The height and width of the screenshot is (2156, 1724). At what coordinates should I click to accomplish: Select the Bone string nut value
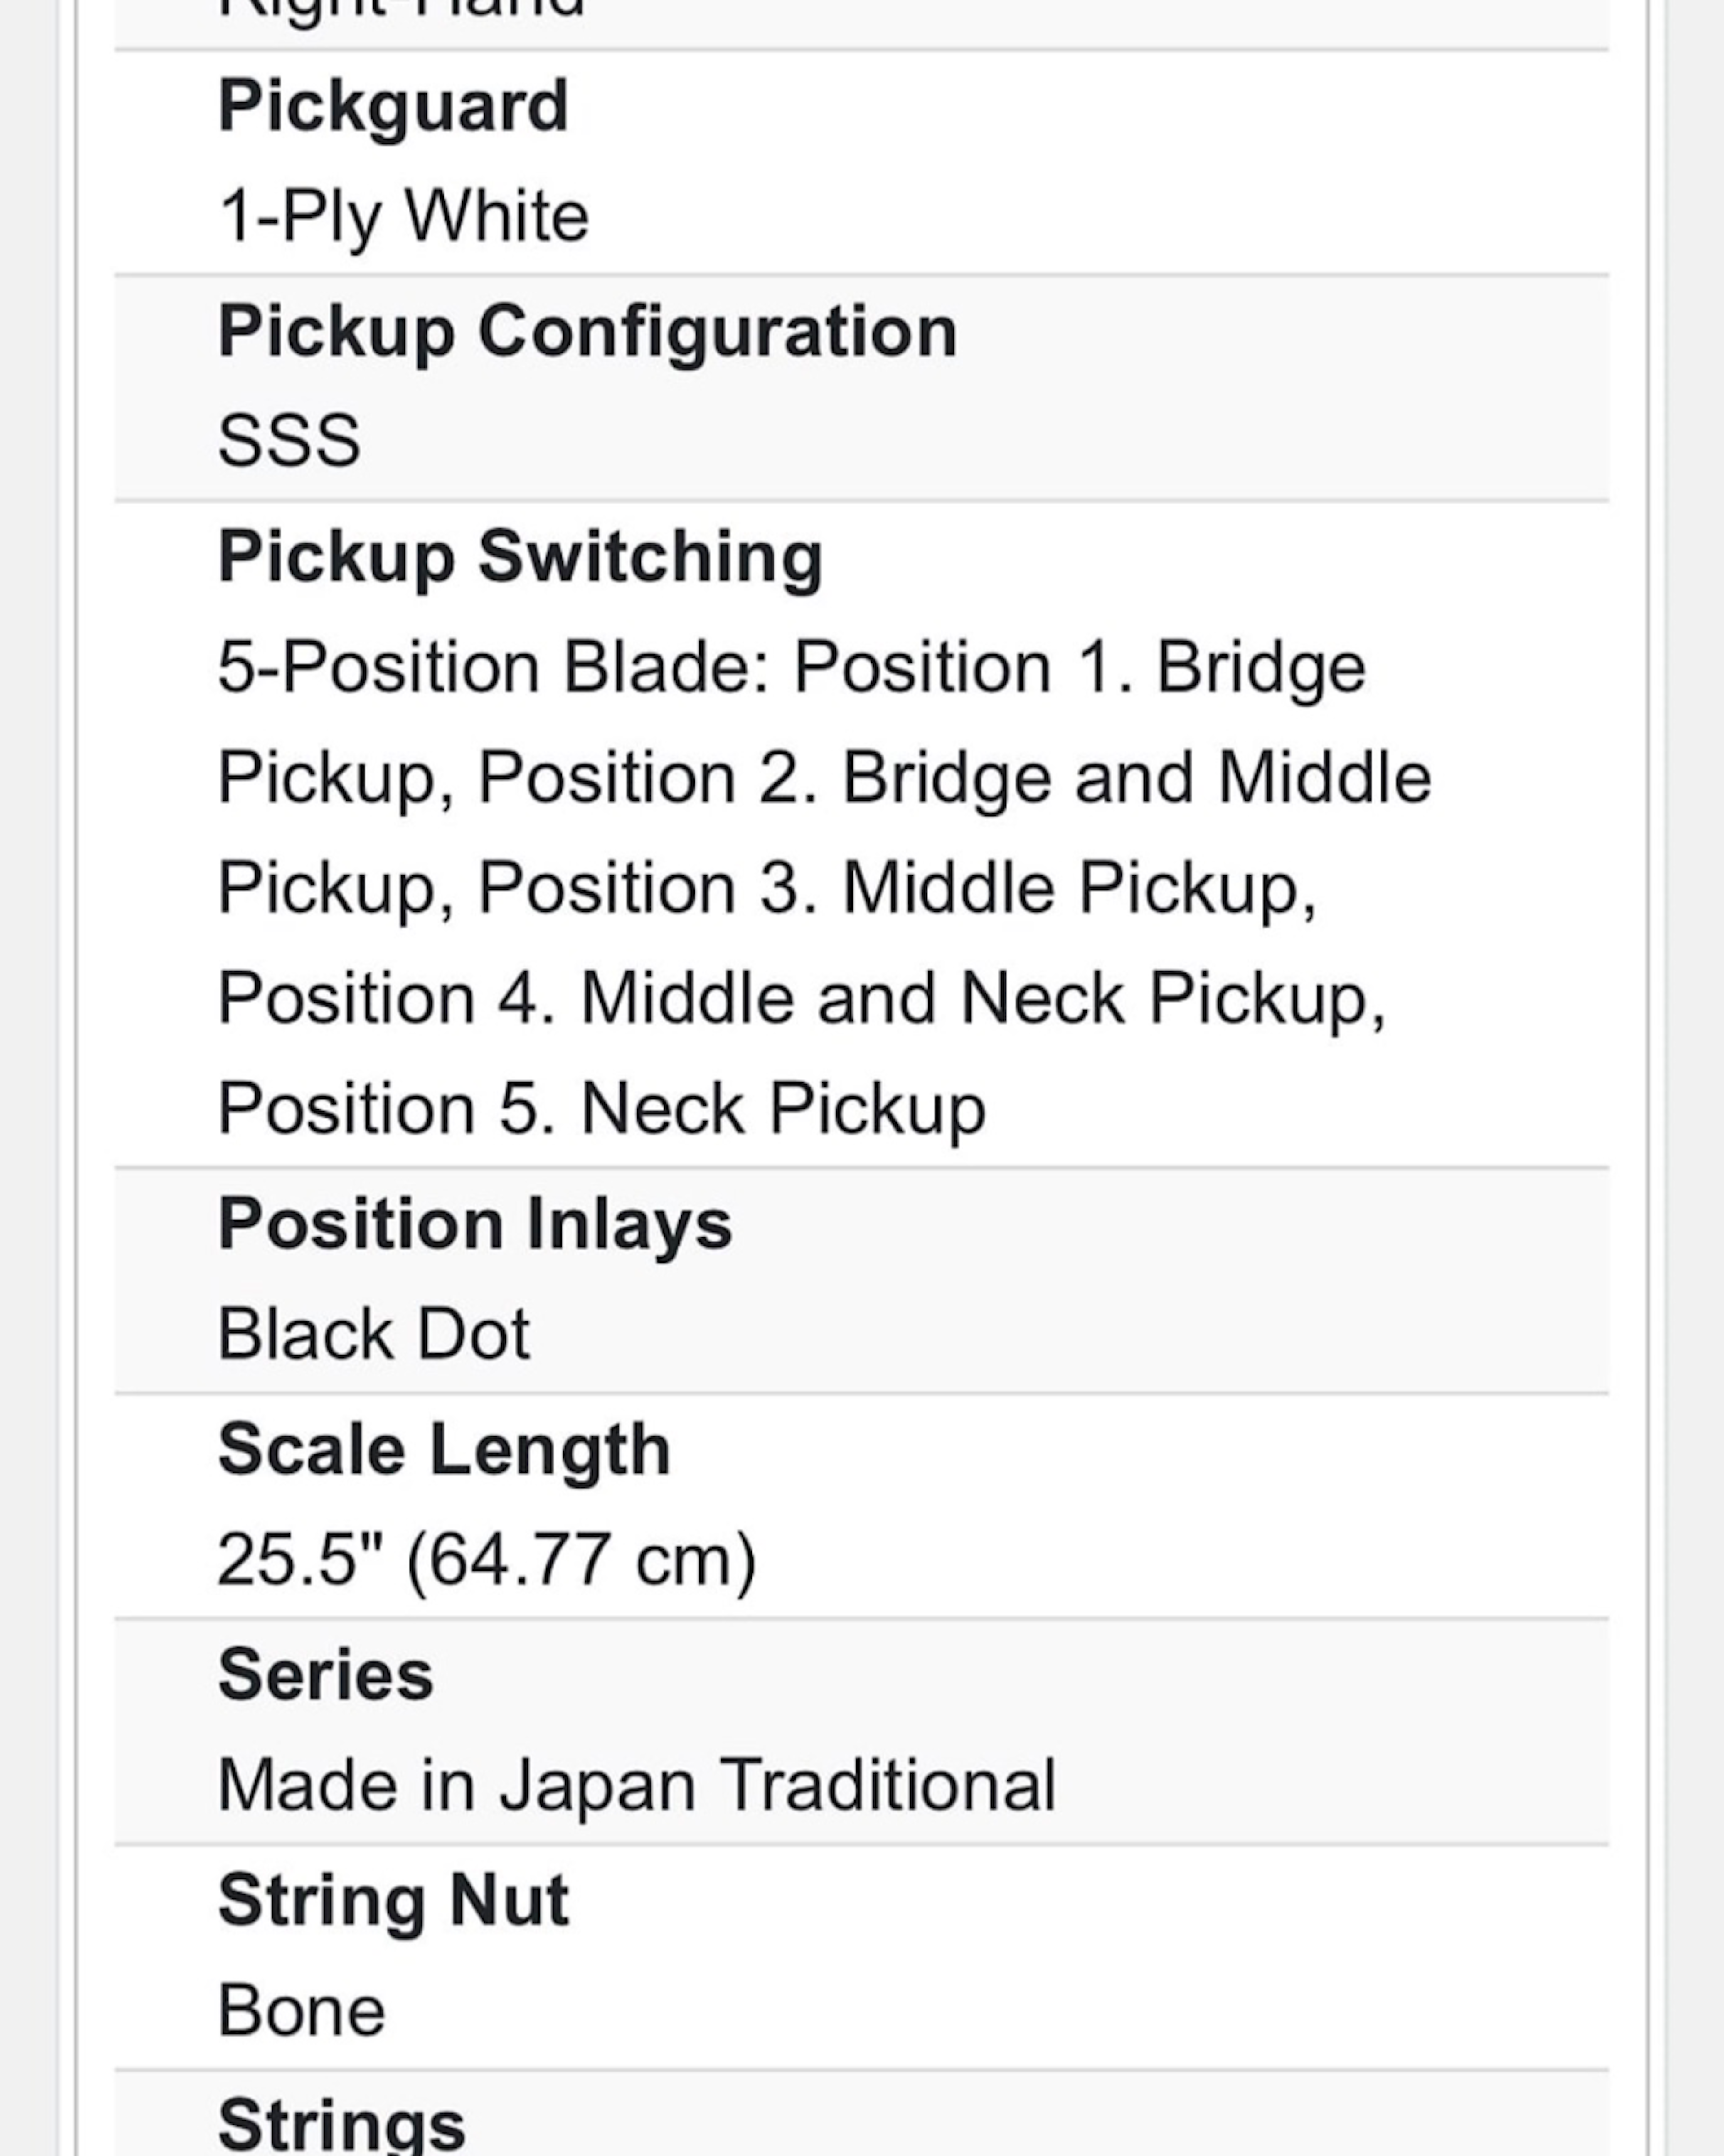(x=301, y=2011)
